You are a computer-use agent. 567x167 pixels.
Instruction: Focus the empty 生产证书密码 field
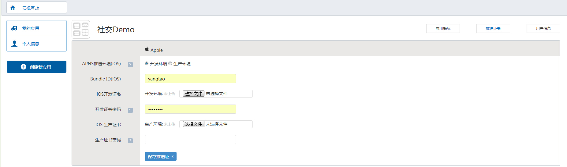coord(190,140)
